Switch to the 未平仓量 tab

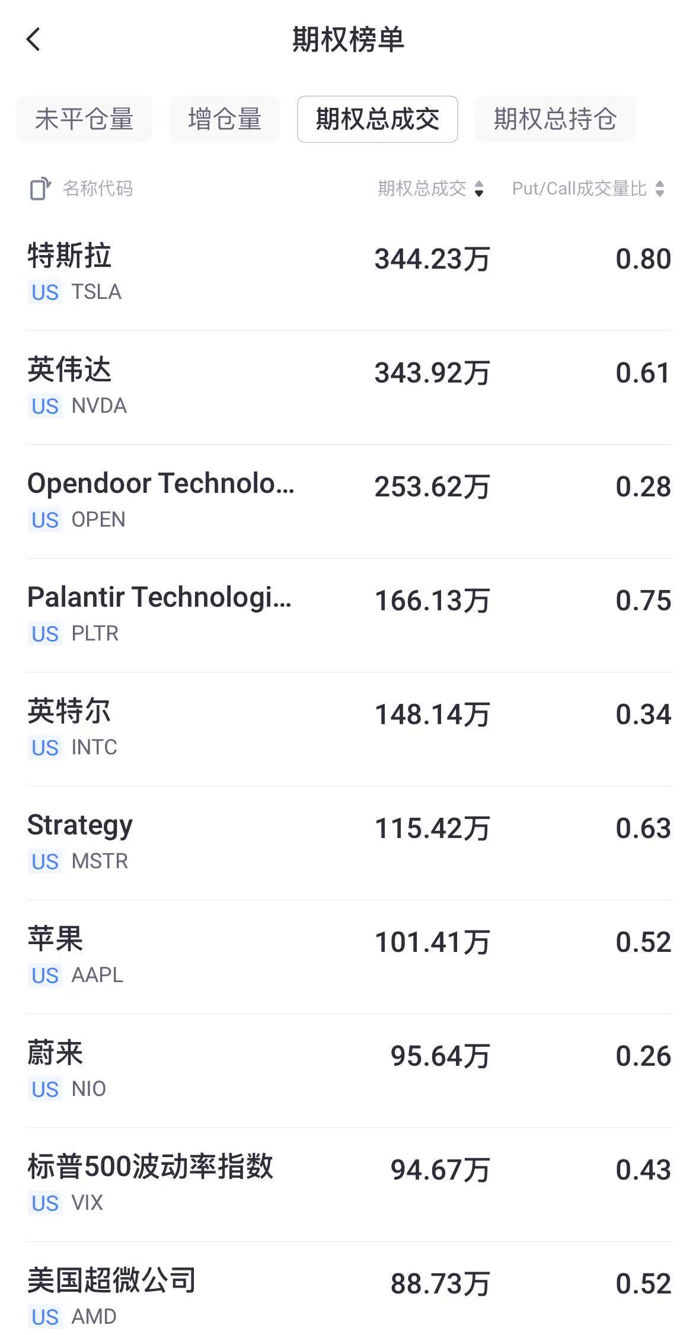[84, 119]
